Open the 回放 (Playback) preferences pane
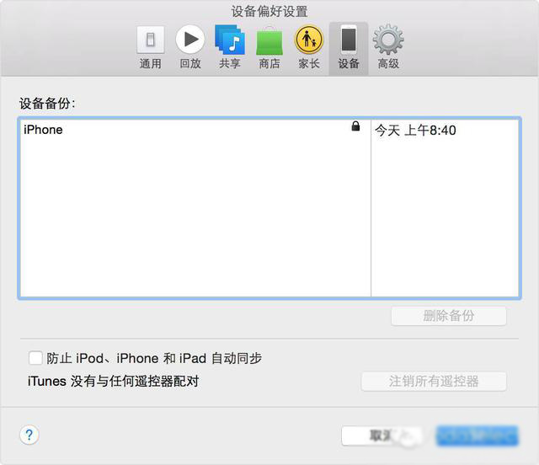539x465 pixels. 190,48
